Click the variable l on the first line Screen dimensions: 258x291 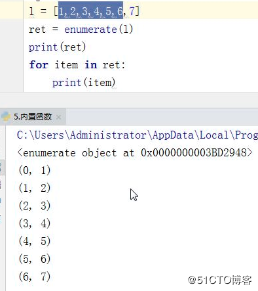pyautogui.click(x=31, y=11)
